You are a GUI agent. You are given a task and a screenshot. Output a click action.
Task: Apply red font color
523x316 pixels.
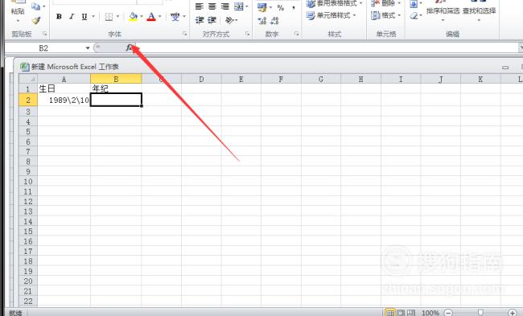(151, 16)
